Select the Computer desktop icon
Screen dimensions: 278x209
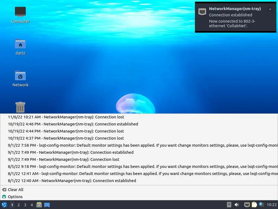tap(20, 12)
